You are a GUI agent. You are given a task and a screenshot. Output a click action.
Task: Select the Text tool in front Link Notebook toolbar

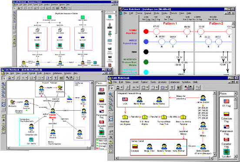172,87
